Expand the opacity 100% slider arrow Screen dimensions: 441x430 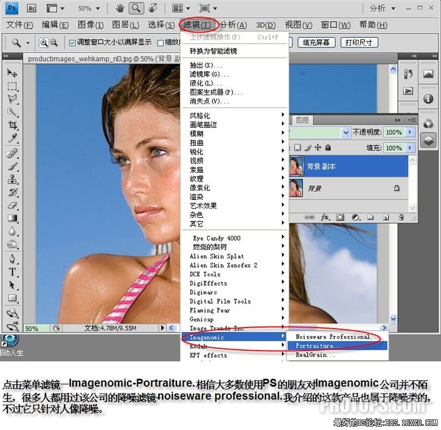410,132
